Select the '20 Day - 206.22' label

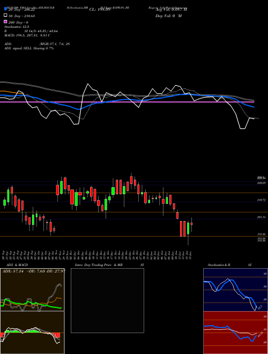[x=21, y=10]
